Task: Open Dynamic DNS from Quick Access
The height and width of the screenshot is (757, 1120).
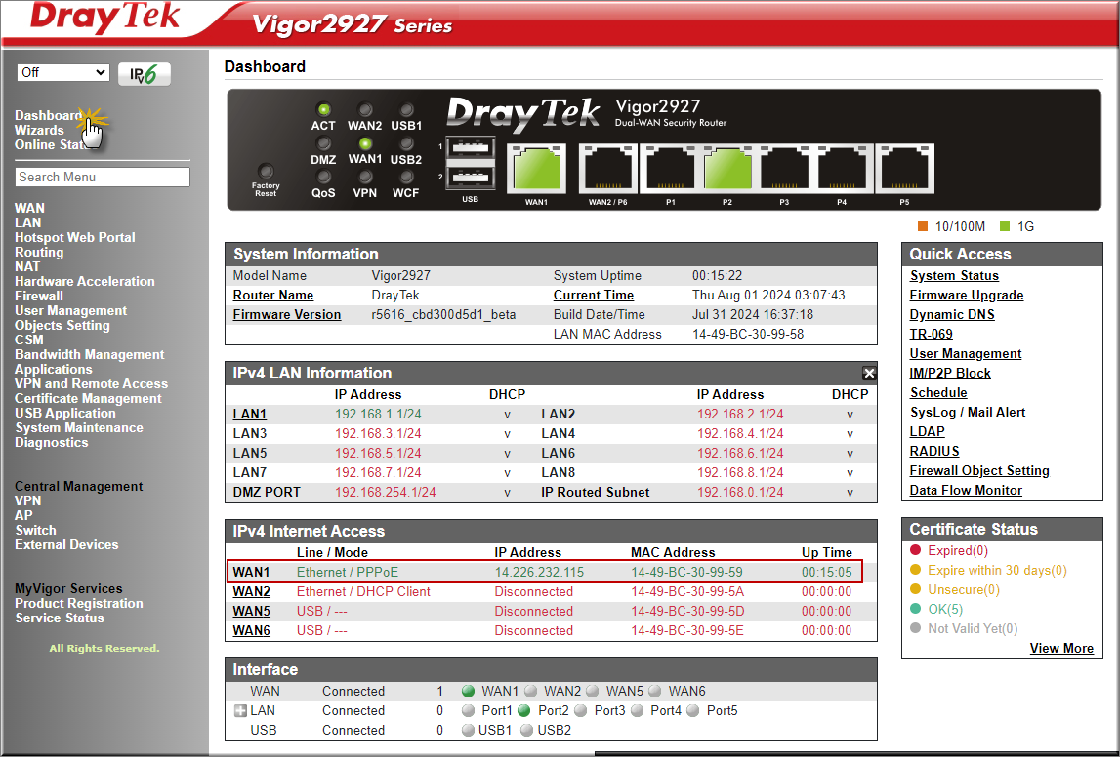Action: 951,314
